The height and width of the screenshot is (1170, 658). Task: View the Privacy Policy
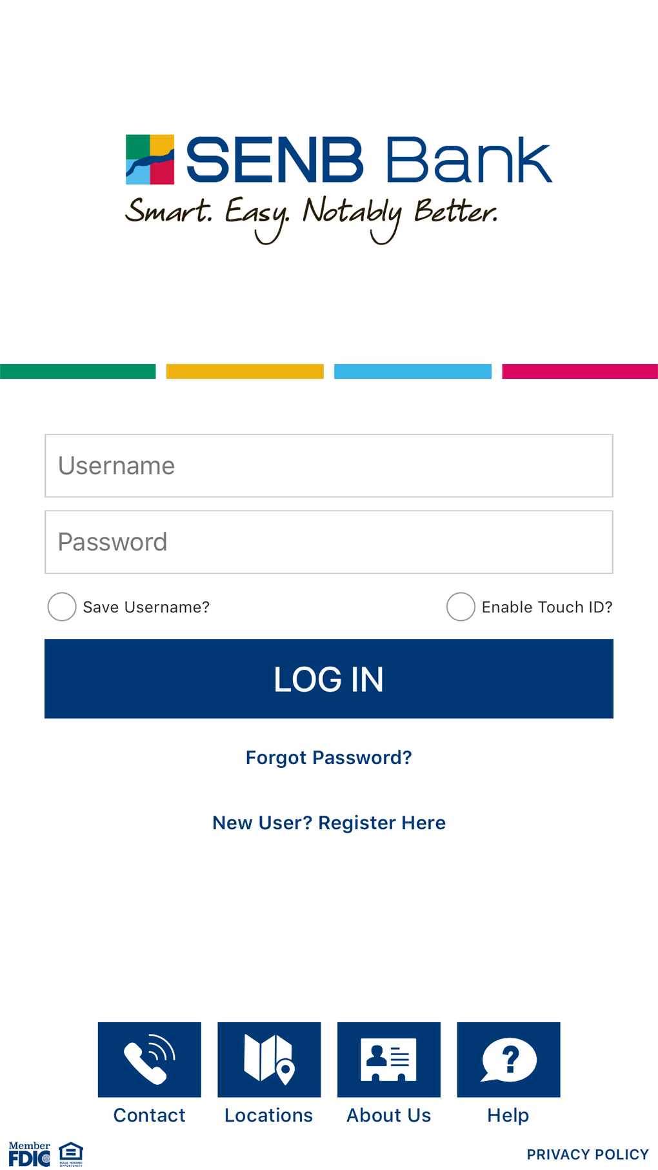click(587, 1155)
